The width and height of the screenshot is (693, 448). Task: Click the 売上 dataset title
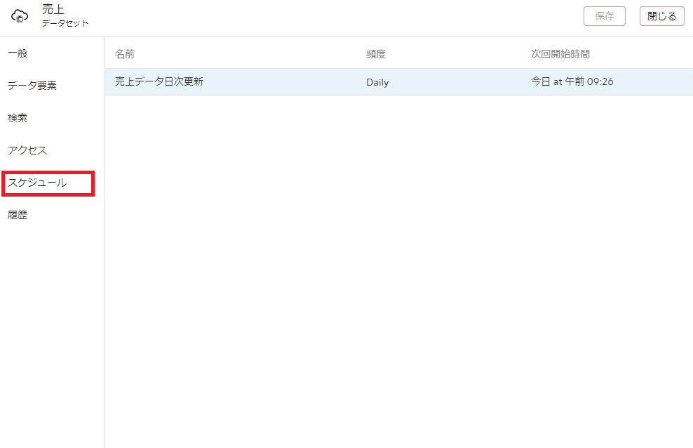[x=53, y=9]
